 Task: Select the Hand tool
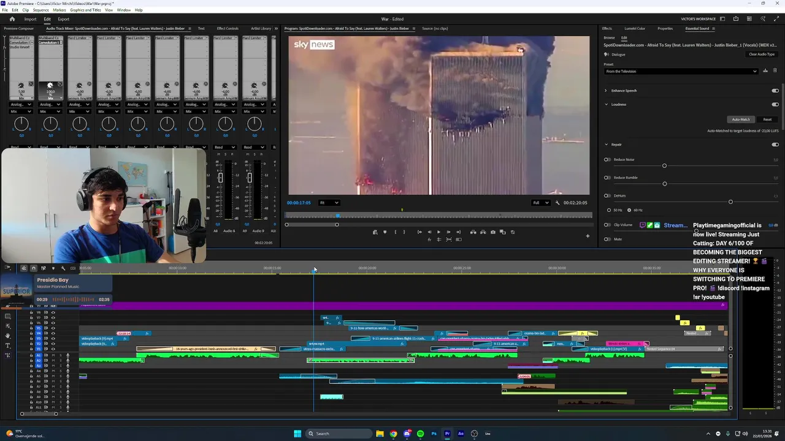8,336
